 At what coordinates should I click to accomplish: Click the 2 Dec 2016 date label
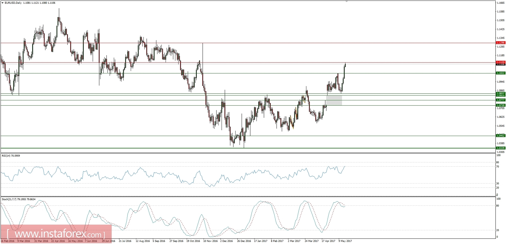tap(227, 241)
